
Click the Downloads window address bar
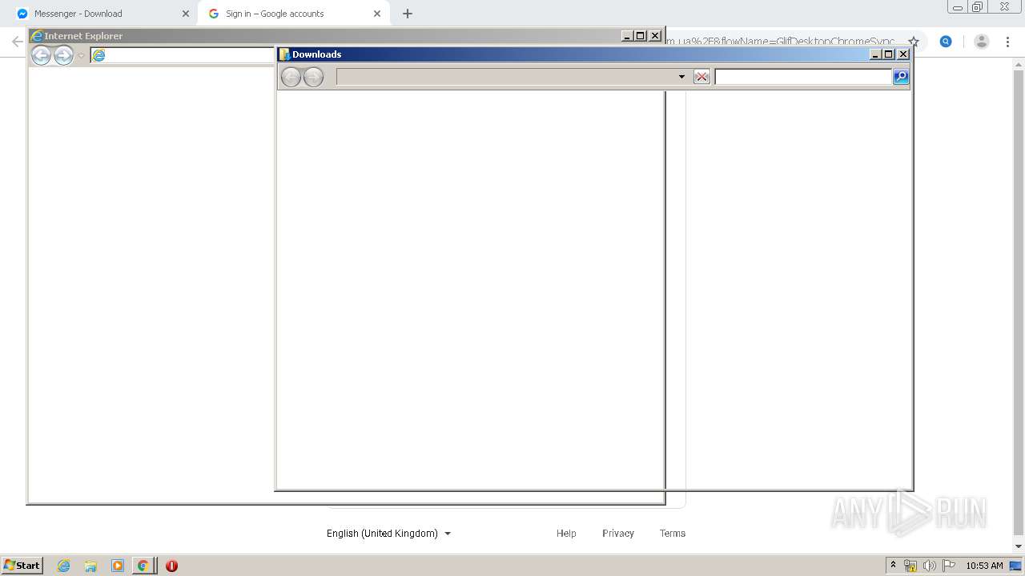512,77
